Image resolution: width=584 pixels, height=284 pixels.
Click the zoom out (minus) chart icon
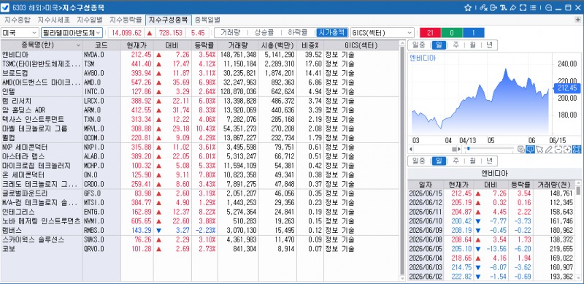coord(558,150)
